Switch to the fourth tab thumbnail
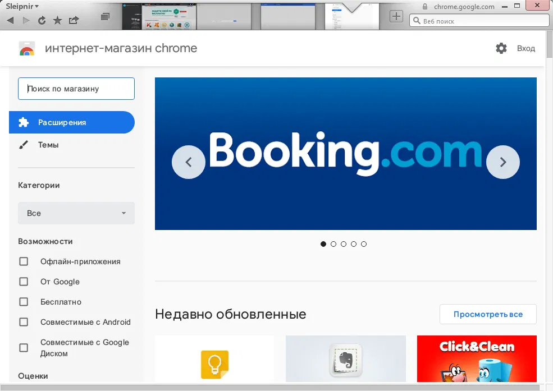 point(288,17)
